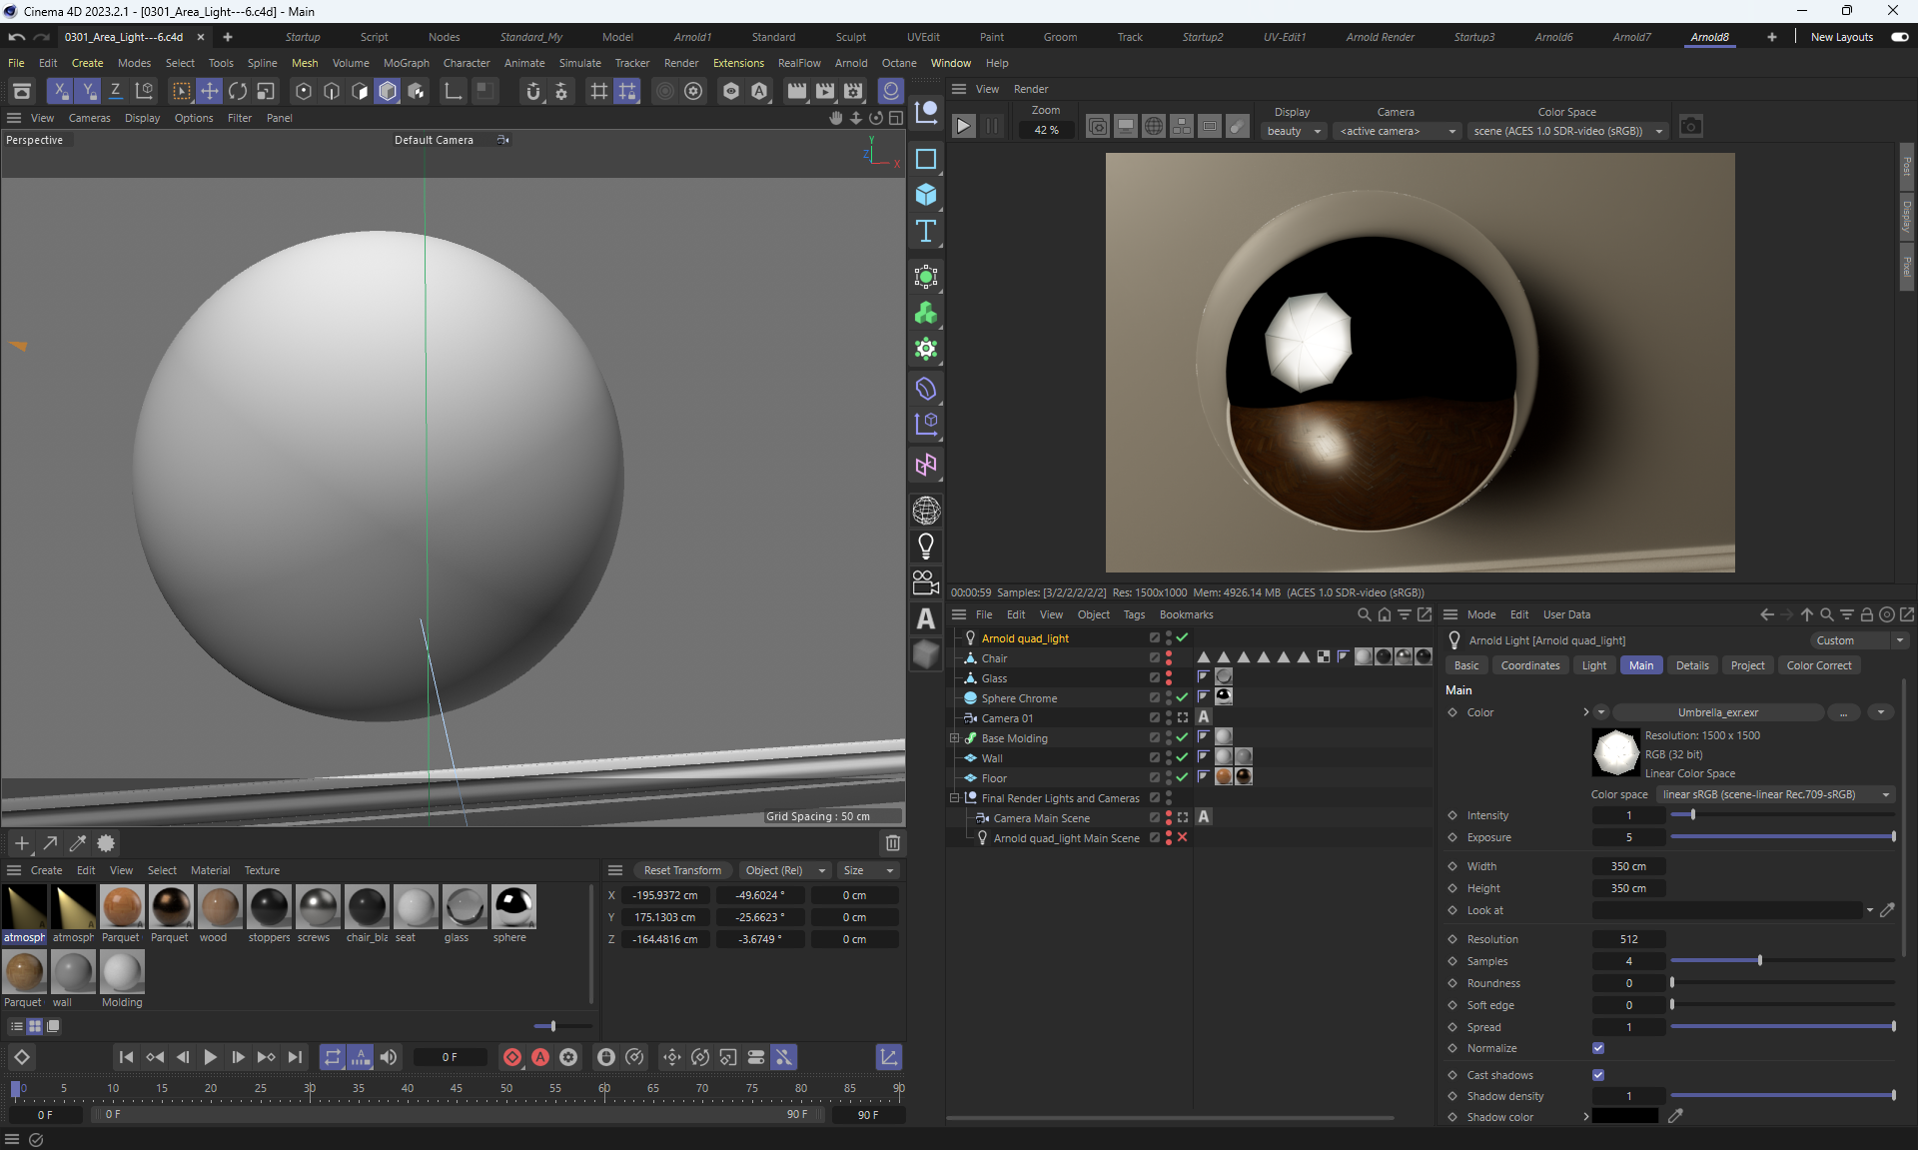Click the Text spline tool icon

926,232
